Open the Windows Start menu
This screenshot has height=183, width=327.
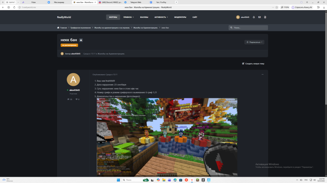118,180
